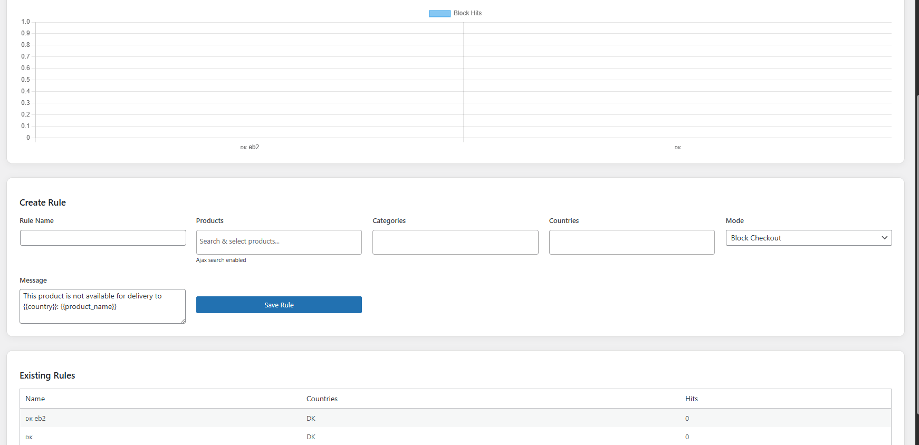Click the 1.0 y-axis label on chart
The height and width of the screenshot is (445, 919).
coord(25,22)
